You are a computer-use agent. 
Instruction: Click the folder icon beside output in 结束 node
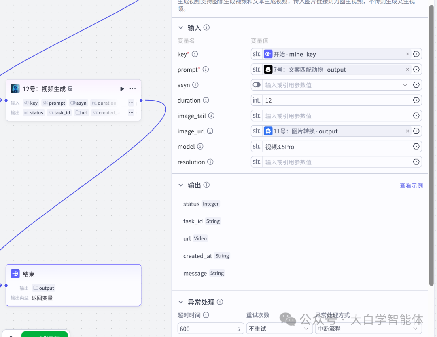pyautogui.click(x=35, y=288)
